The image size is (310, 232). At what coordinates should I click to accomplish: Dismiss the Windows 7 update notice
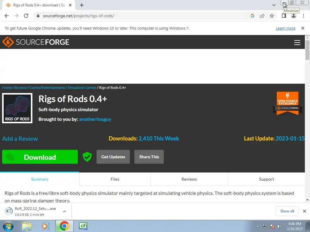(x=302, y=28)
